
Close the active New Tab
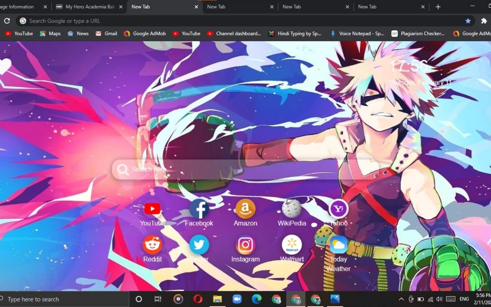[196, 7]
